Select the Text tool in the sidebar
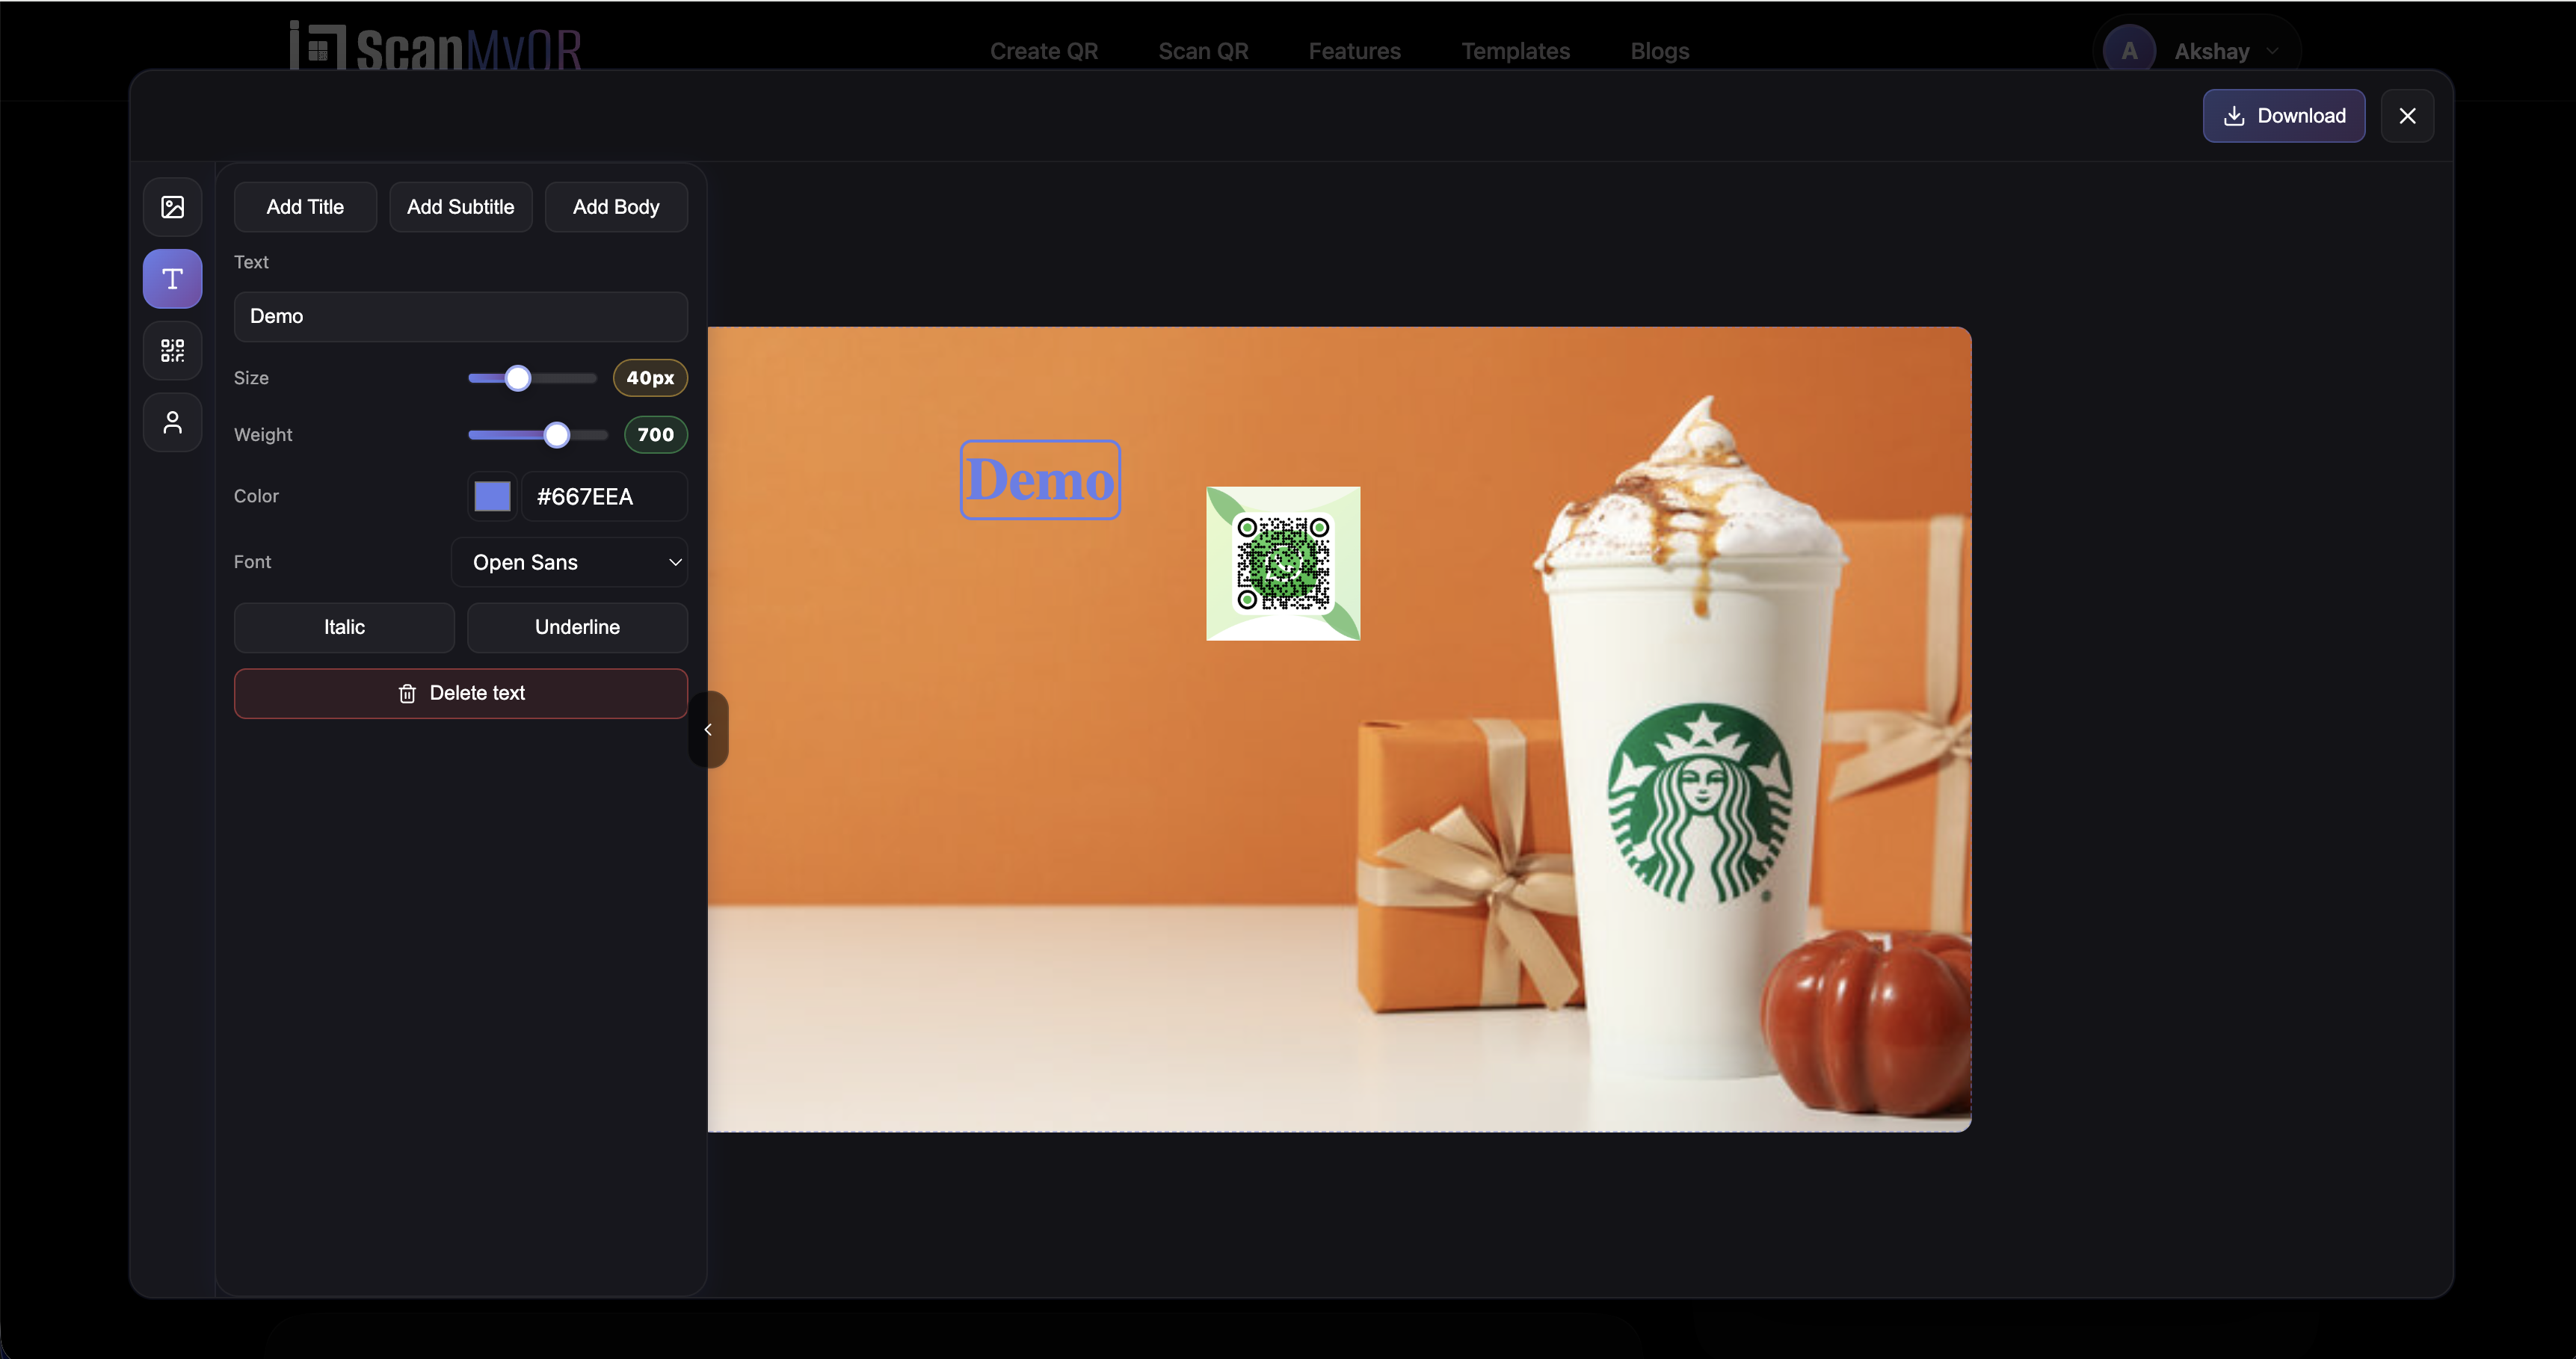Screen dimensions: 2576x1359 (172, 279)
